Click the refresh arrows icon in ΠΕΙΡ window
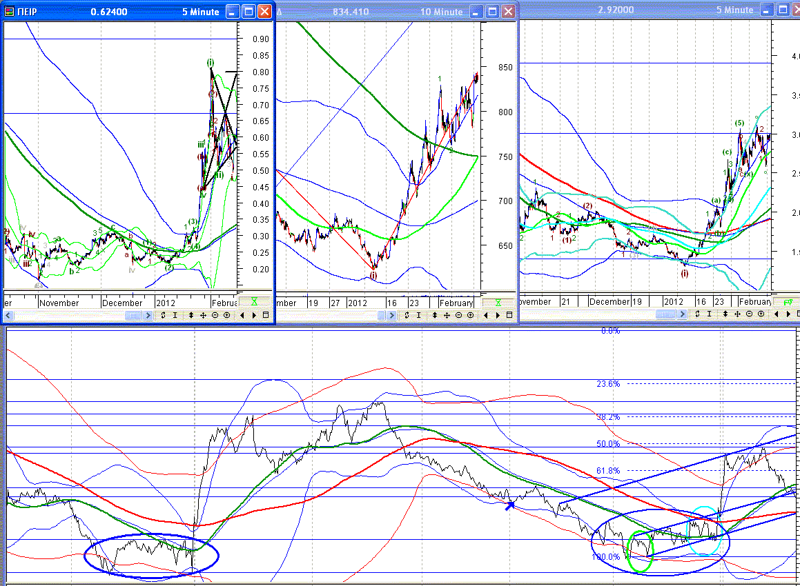This screenshot has height=586, width=800. tap(164, 316)
